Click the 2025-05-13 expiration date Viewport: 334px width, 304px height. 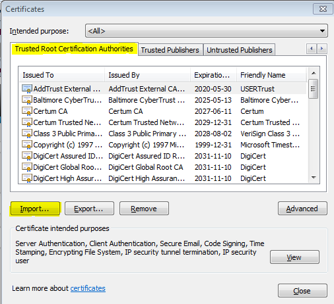(x=213, y=100)
